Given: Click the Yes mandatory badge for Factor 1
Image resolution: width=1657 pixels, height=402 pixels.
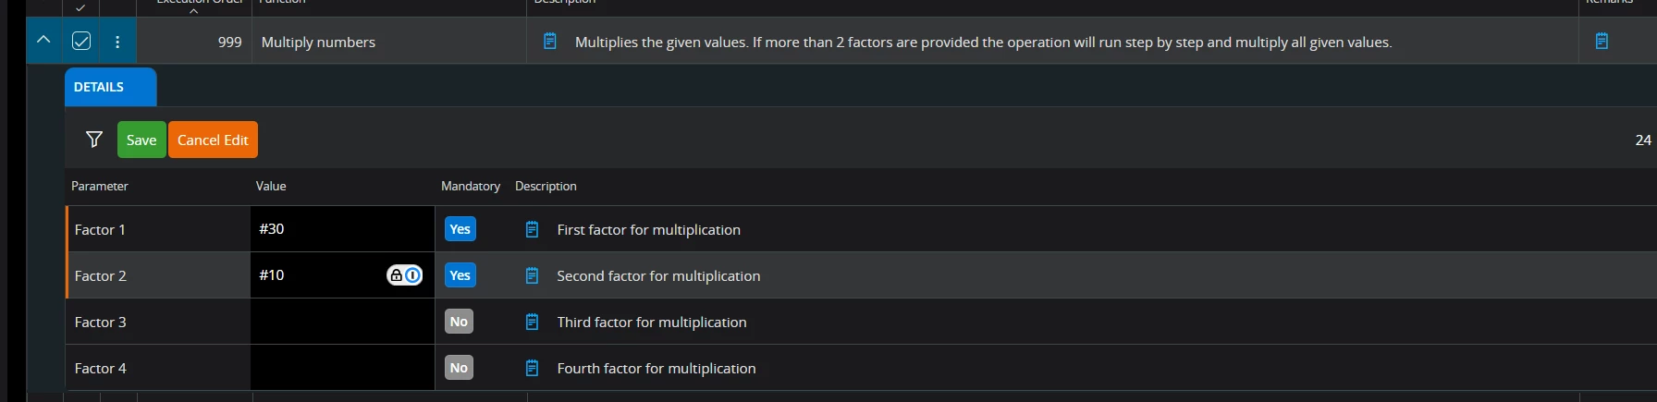Looking at the screenshot, I should pyautogui.click(x=460, y=229).
